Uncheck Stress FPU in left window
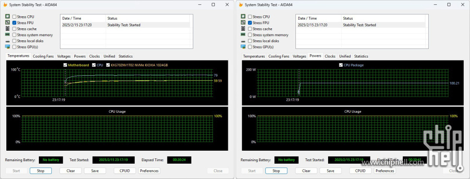The width and height of the screenshot is (470, 179). [x=14, y=23]
